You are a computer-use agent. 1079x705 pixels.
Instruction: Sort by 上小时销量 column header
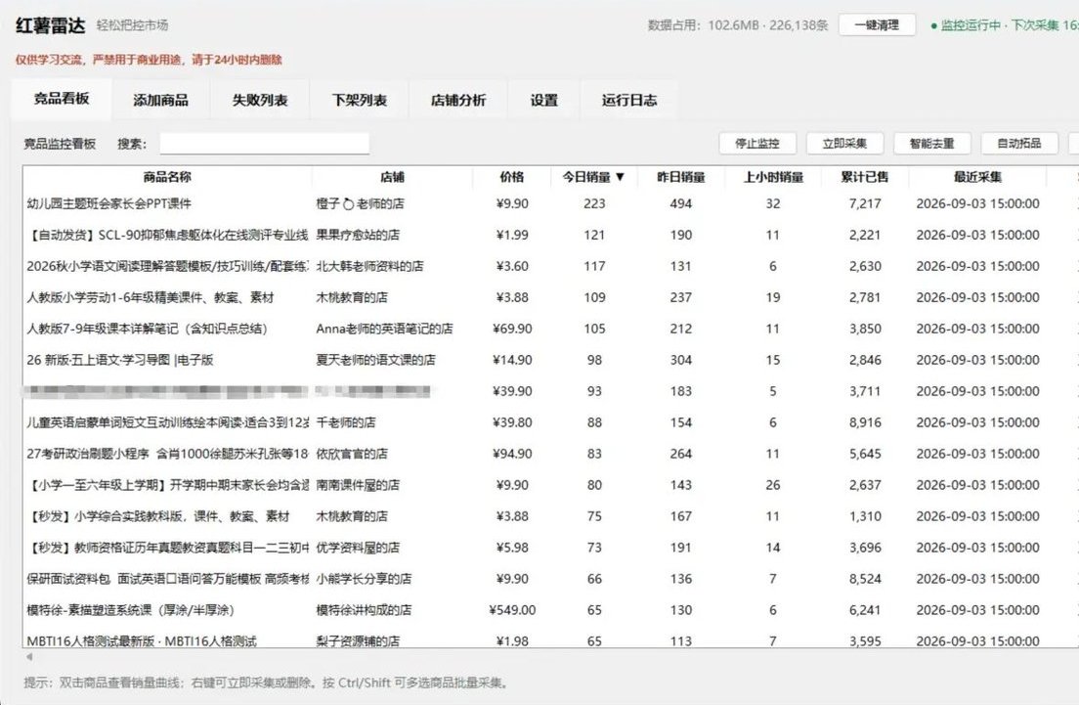pyautogui.click(x=773, y=177)
